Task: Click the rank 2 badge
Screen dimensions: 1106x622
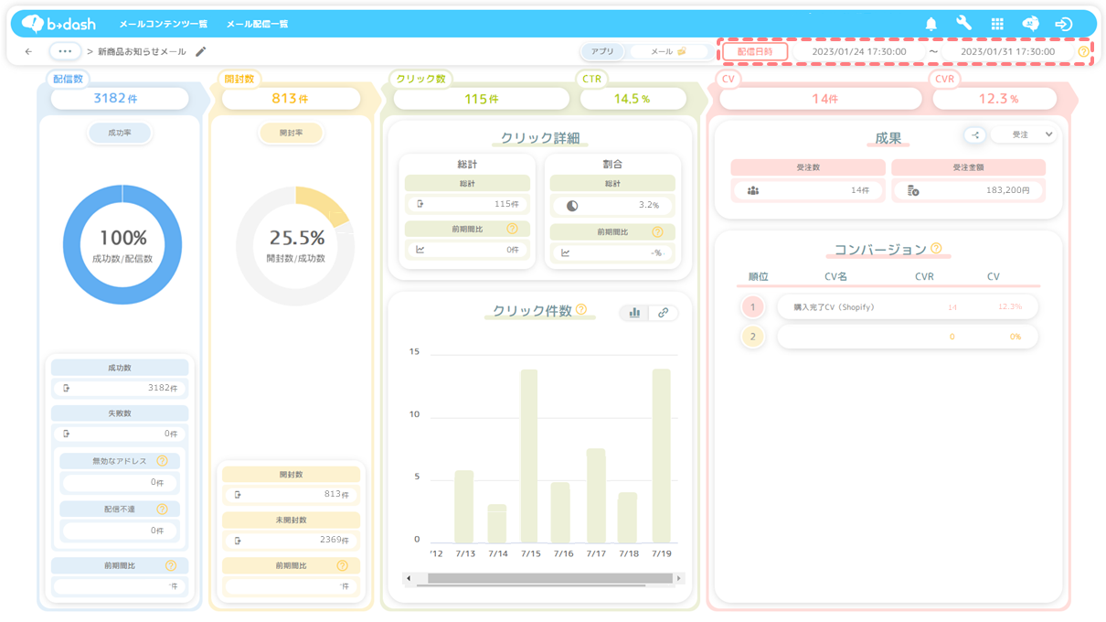Action: [x=753, y=337]
